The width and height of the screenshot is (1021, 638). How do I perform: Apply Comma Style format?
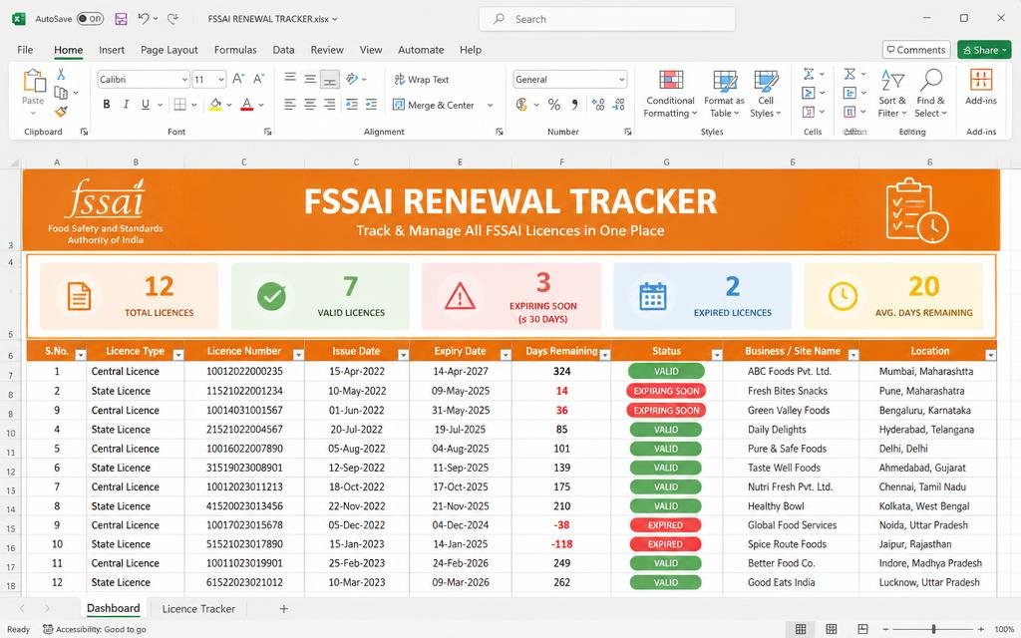(x=575, y=104)
